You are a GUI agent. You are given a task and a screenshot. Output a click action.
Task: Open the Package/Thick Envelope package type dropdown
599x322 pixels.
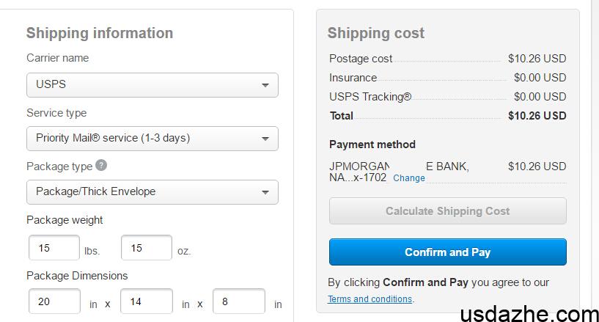(x=152, y=191)
